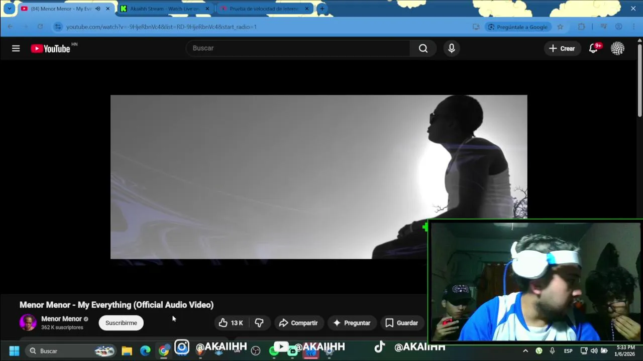The image size is (643, 361).
Task: Start voice search with the microphone
Action: (452, 48)
